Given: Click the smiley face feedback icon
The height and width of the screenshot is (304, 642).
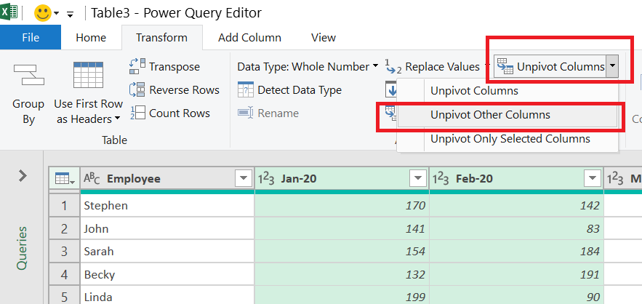Looking at the screenshot, I should (43, 13).
